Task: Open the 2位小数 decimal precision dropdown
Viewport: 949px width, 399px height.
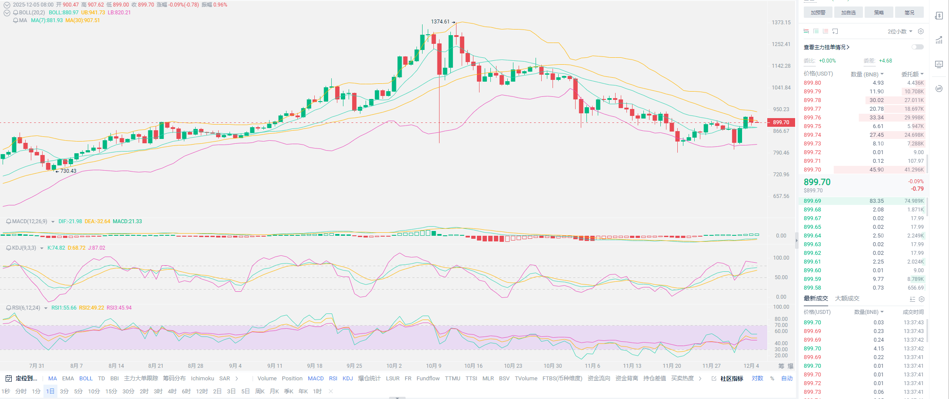Action: click(x=900, y=31)
